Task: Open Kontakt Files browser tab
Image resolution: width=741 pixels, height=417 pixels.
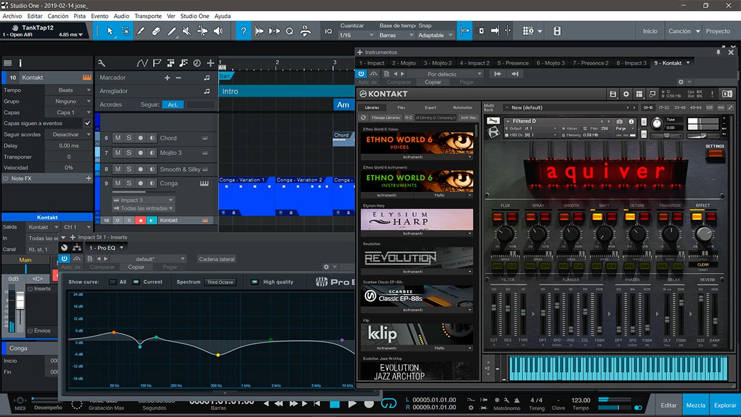Action: click(x=401, y=107)
